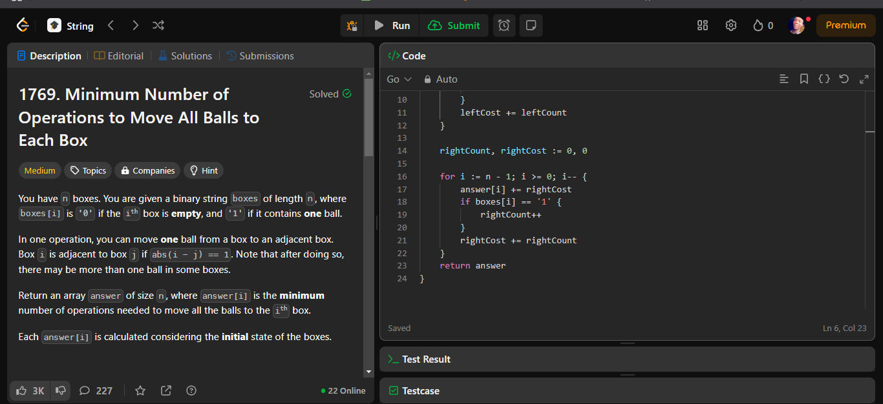
Task: Show the Topics tags
Action: click(x=88, y=171)
